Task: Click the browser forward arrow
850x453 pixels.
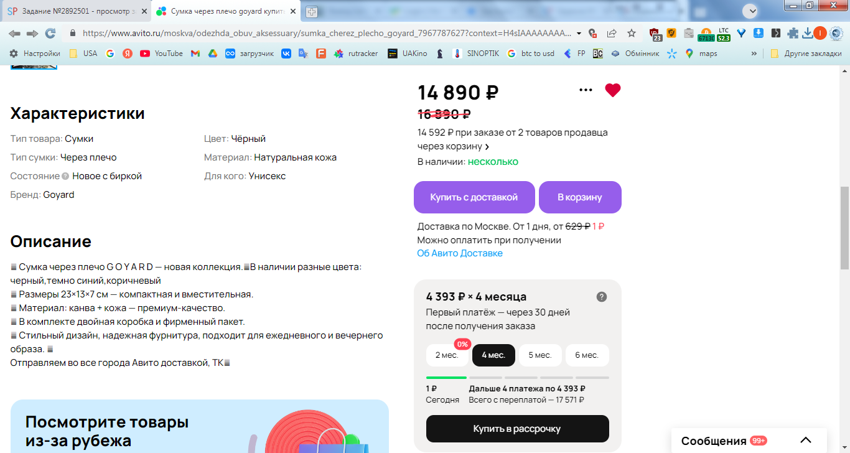Action: click(x=32, y=33)
